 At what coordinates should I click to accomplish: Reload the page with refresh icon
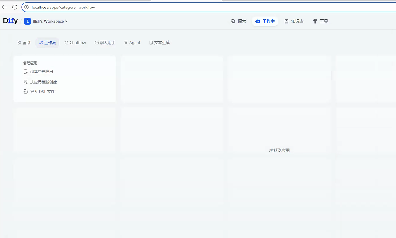click(x=15, y=7)
